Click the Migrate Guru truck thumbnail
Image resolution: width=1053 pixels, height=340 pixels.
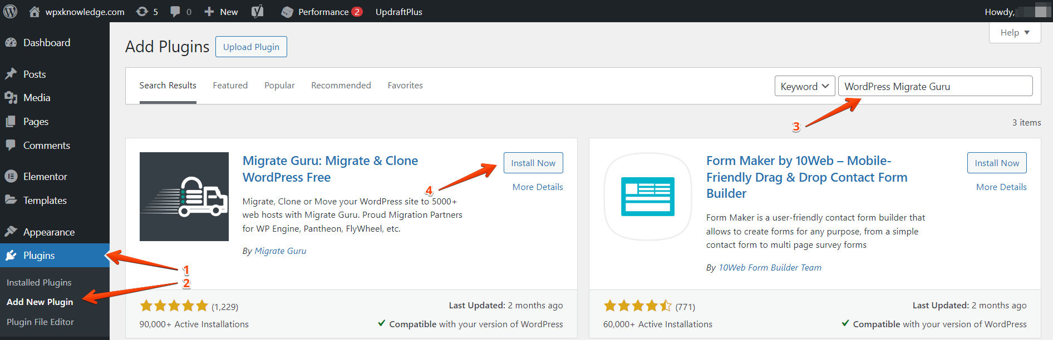click(184, 197)
